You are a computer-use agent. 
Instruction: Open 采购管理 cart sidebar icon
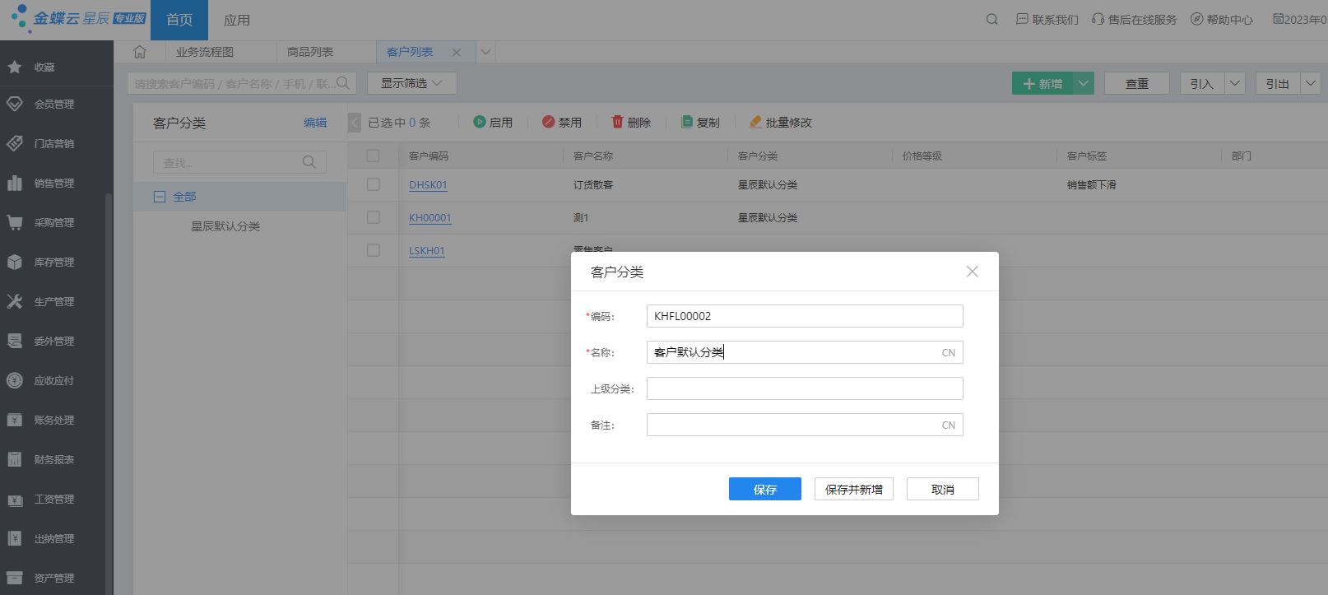(15, 222)
